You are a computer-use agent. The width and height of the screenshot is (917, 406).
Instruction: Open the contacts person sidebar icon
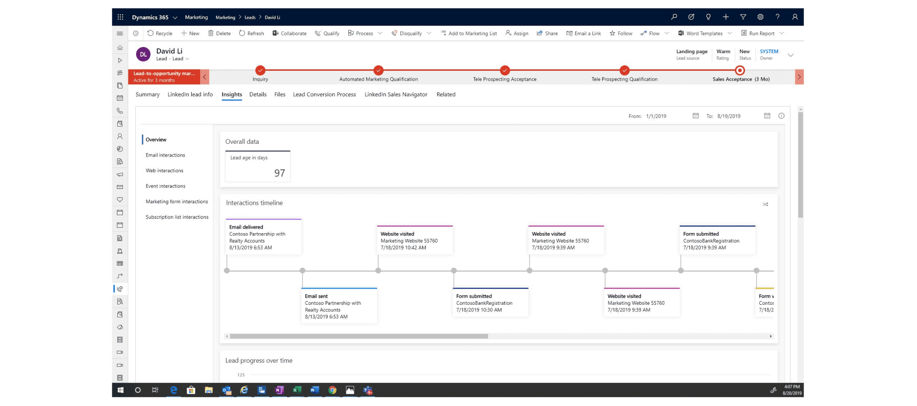tap(120, 136)
